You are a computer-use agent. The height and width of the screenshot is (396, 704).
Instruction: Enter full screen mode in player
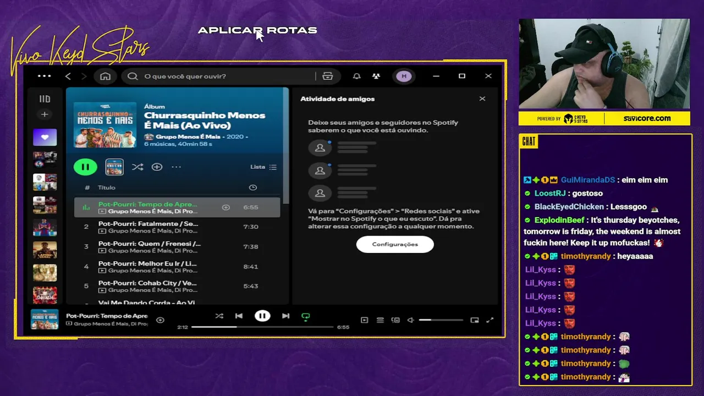click(490, 320)
